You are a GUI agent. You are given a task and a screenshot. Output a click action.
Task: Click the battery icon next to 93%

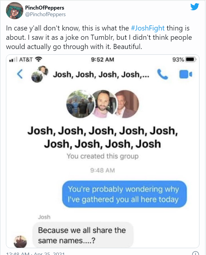click(x=190, y=59)
